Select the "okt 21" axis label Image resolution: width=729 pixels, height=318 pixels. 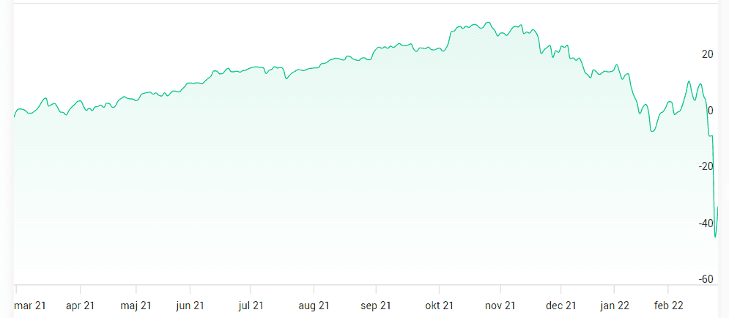[x=439, y=306]
